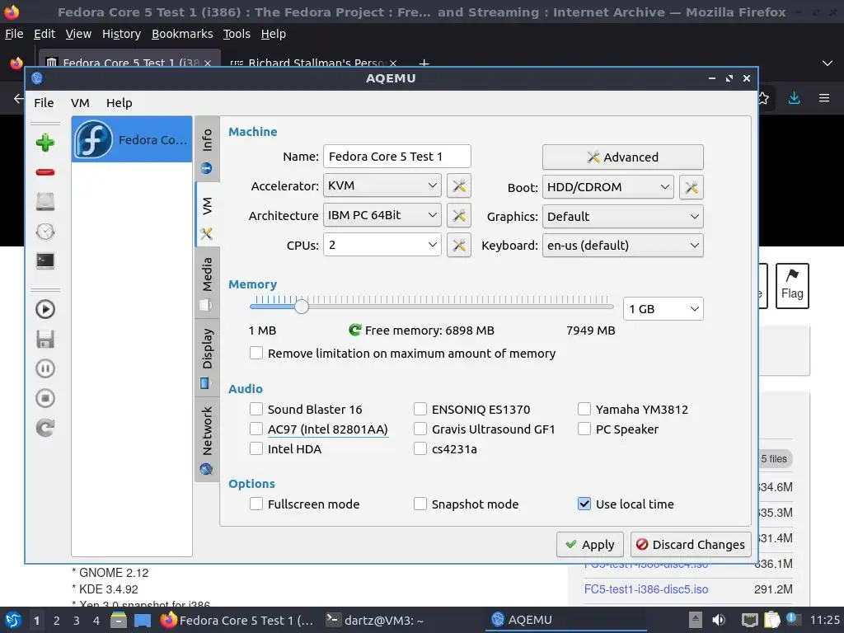Pause the VM with the pause icon

point(45,368)
